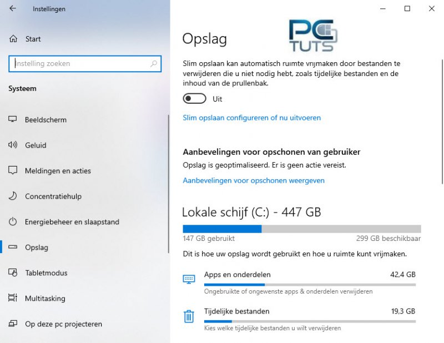Turn on the Slim opslaan toggle

coord(194,99)
